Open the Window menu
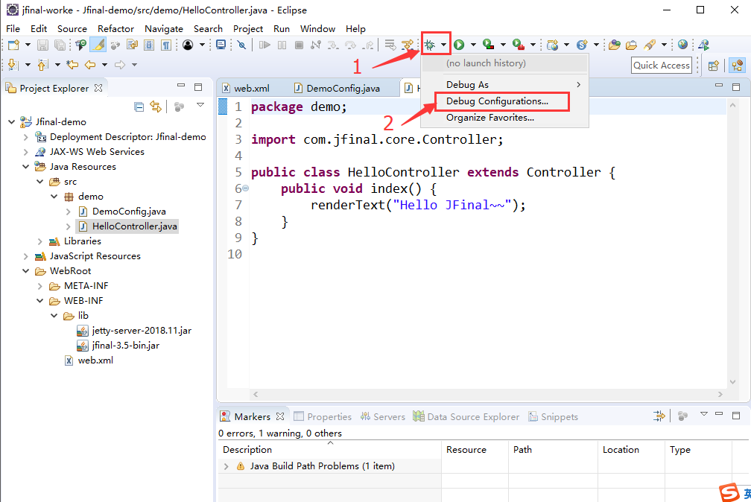Screen dimensions: 751x502 click(317, 29)
